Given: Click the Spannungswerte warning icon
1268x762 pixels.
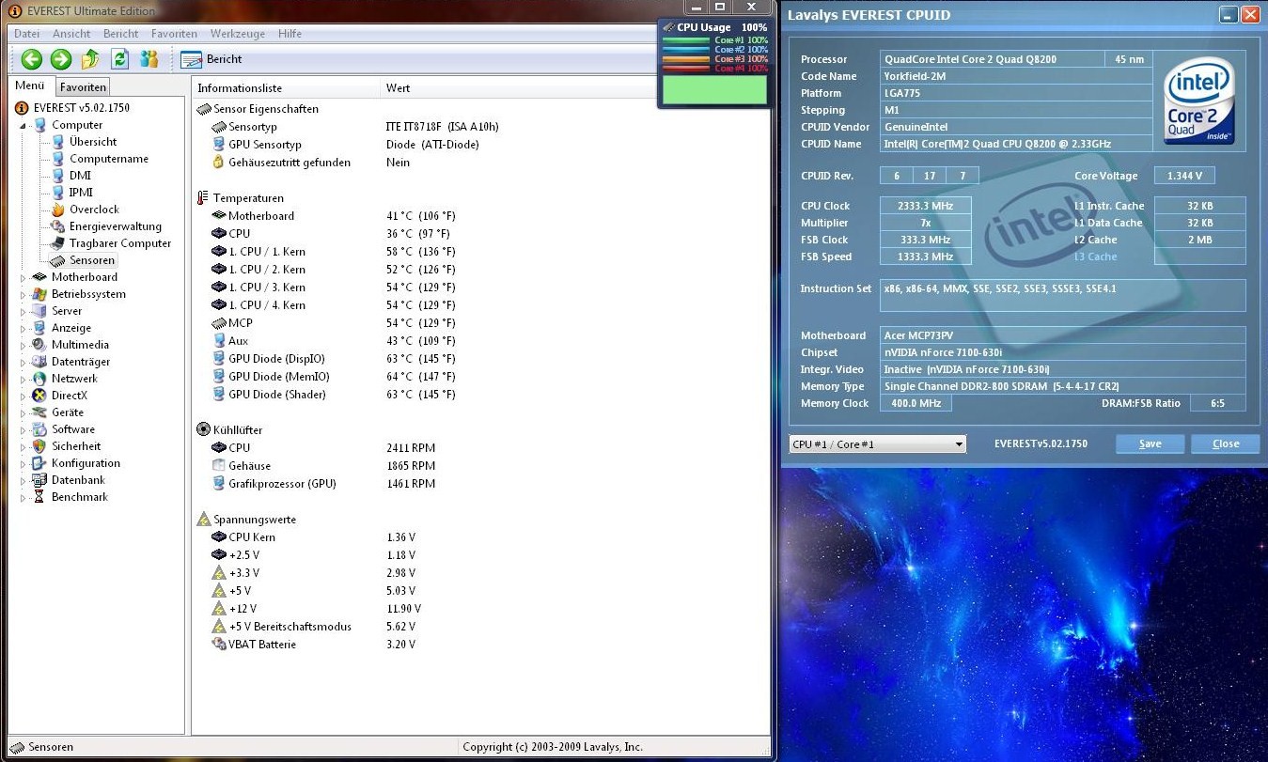Looking at the screenshot, I should point(203,520).
